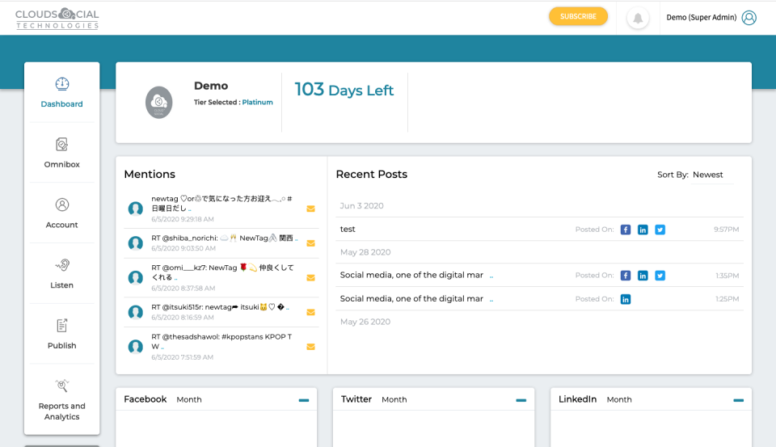
Task: Collapse the Twitter panel
Action: 521,400
